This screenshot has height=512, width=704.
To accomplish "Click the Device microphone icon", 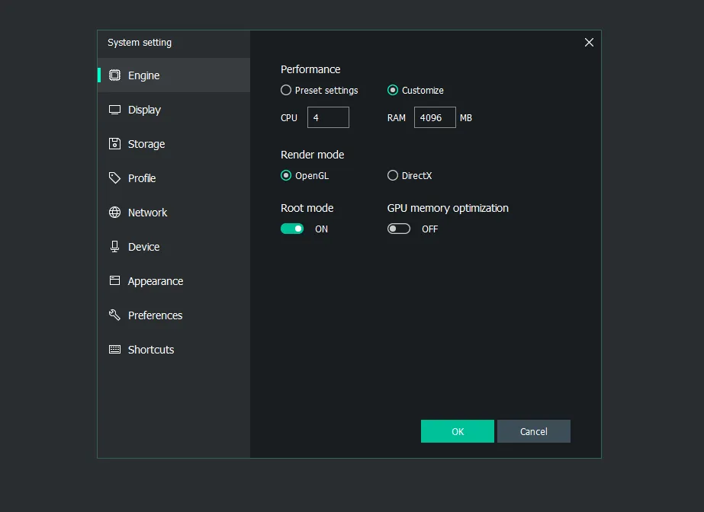I will 115,247.
